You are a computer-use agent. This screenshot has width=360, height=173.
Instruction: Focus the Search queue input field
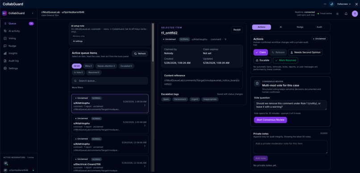[x=110, y=81]
